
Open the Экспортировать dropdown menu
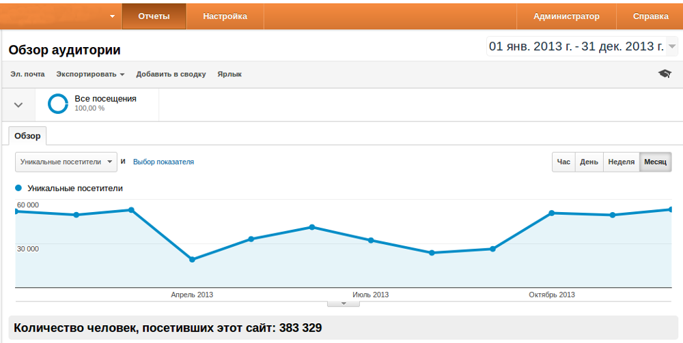point(90,74)
